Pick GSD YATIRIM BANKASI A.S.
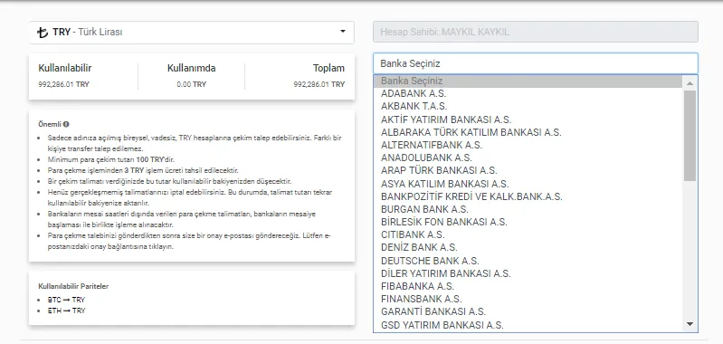The width and height of the screenshot is (723, 344). [528, 325]
